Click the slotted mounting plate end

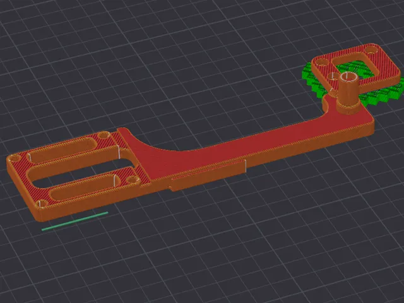[x=77, y=174]
